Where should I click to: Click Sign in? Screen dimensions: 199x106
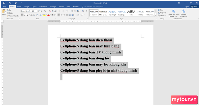pyautogui.click(x=187, y=7)
